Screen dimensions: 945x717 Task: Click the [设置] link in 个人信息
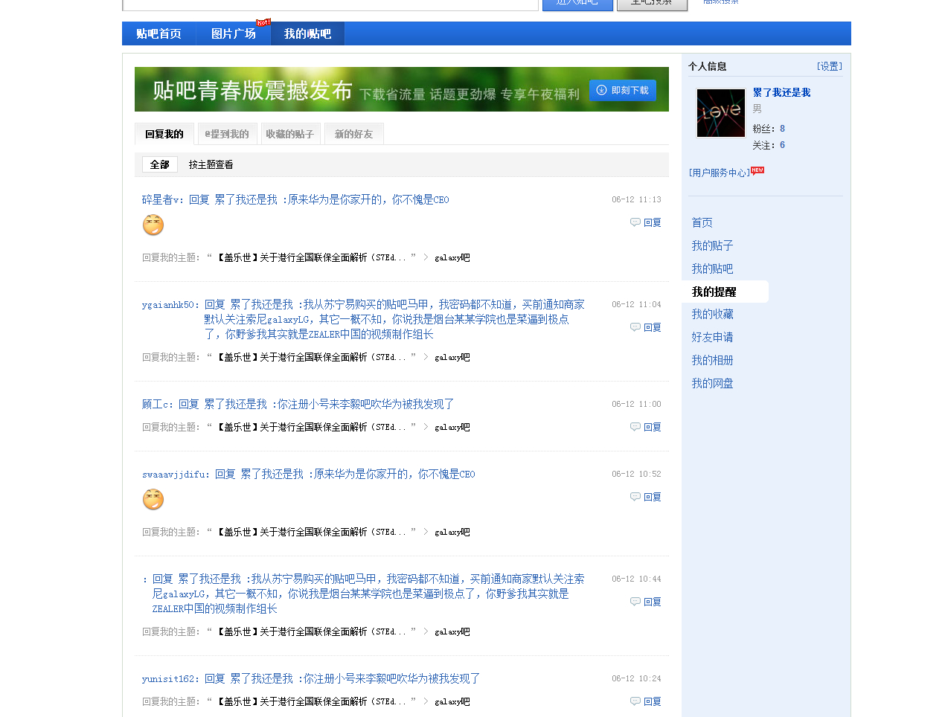pos(830,66)
